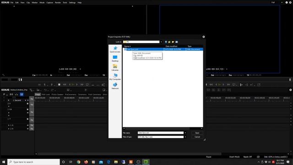This screenshot has width=293, height=165.
Task: Expand the 1 A track arrow
Action: [9, 125]
